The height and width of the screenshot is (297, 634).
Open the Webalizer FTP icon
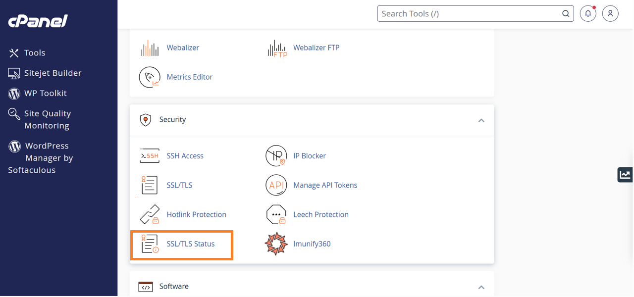(x=277, y=49)
